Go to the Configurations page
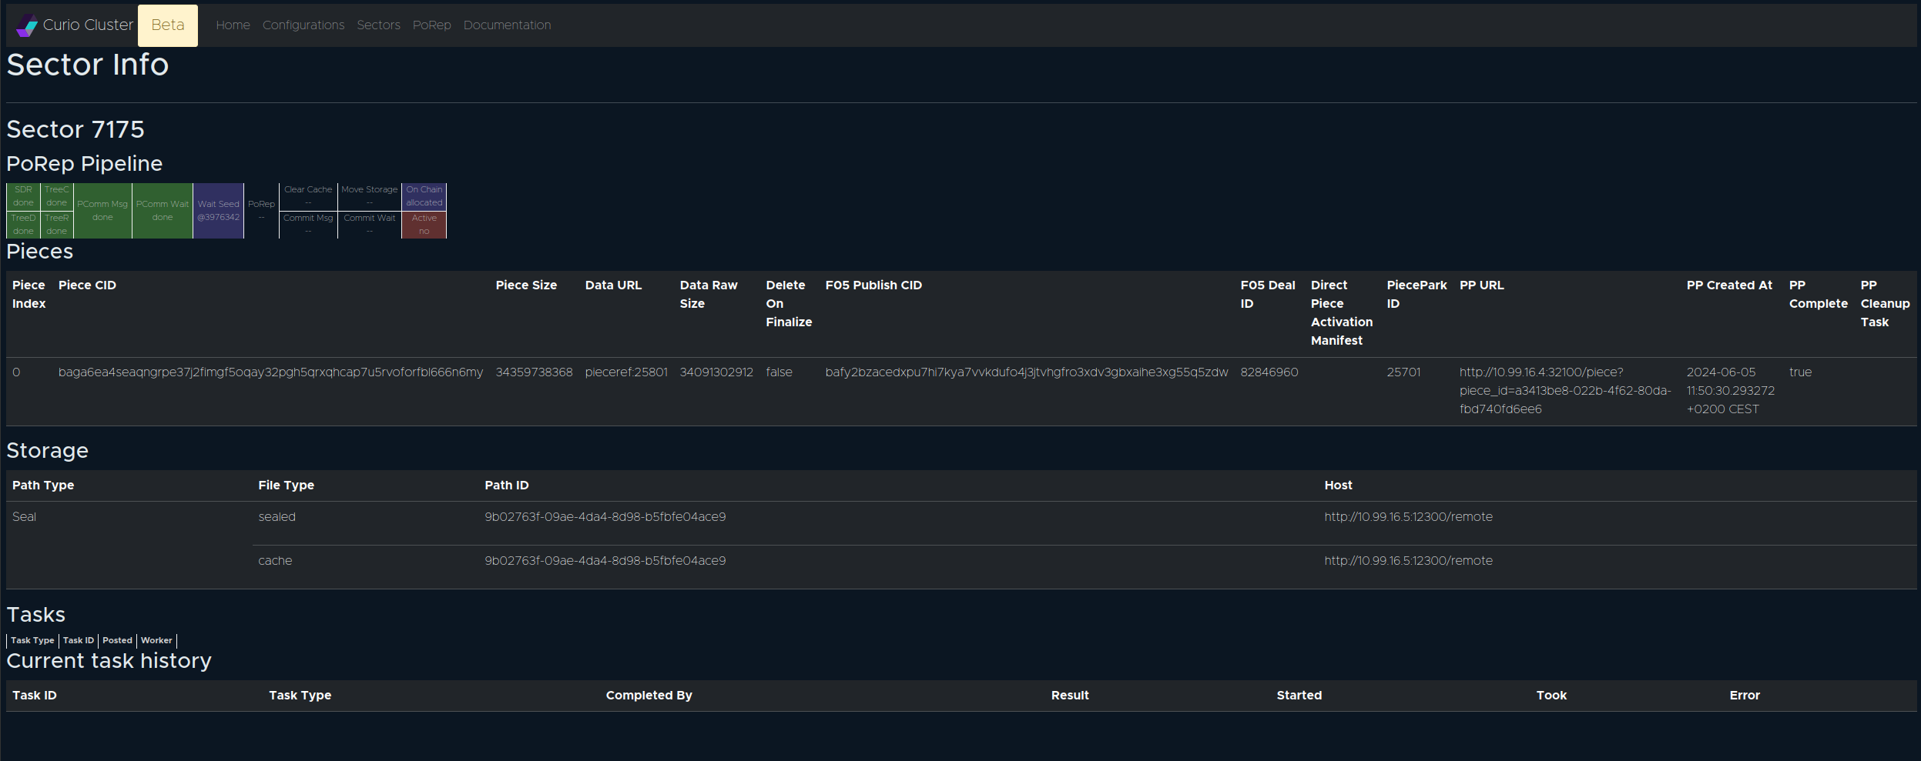 point(303,25)
